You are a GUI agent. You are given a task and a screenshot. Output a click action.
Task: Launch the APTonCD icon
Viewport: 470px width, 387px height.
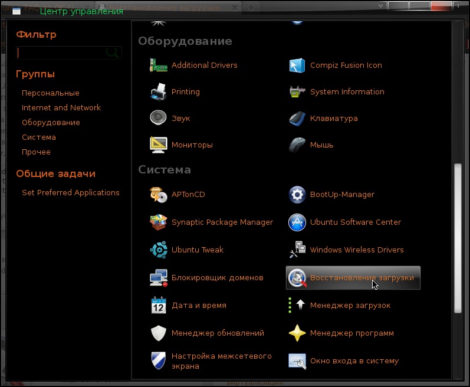(x=158, y=195)
